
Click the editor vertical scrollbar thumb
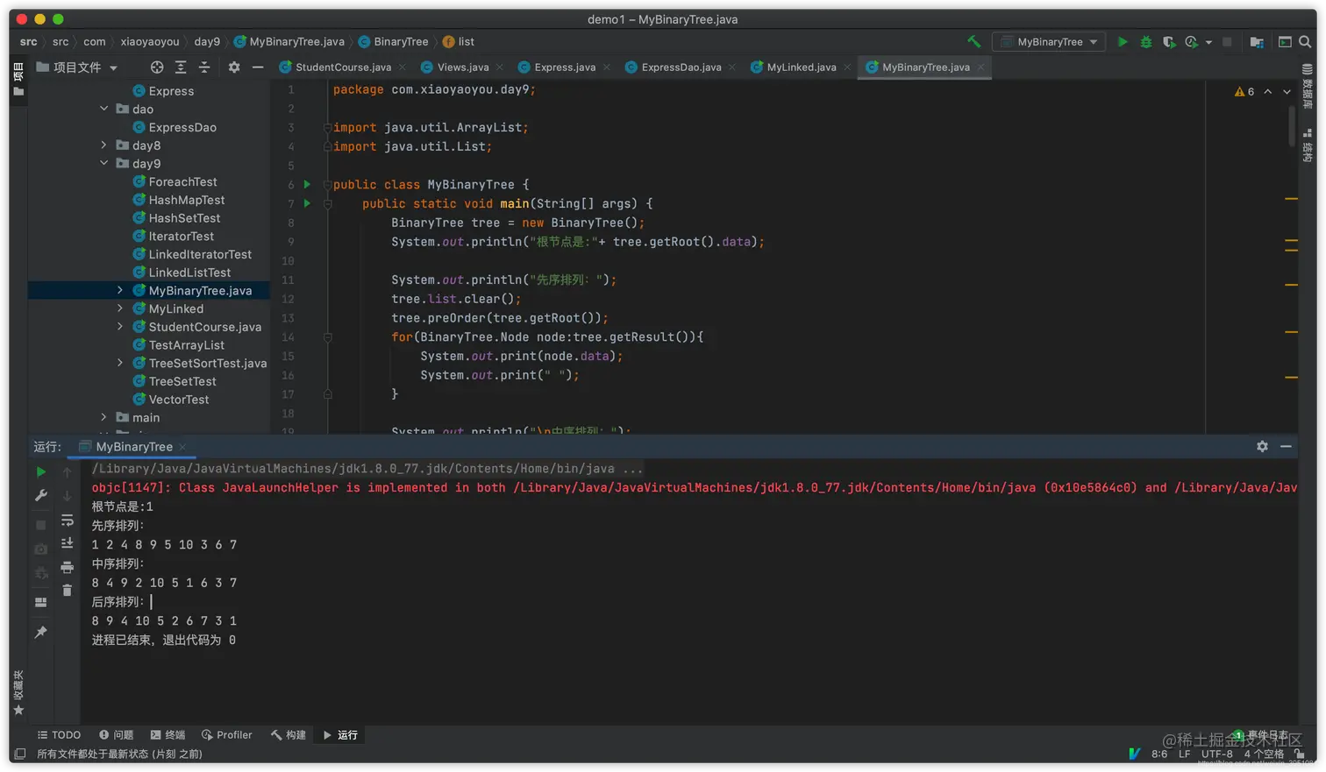(1292, 126)
